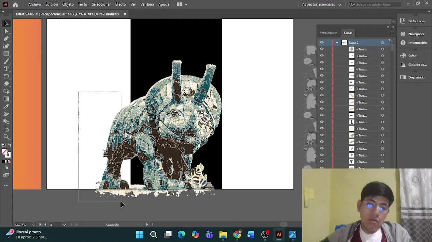Select the Zoom magnifier tool

(6, 137)
